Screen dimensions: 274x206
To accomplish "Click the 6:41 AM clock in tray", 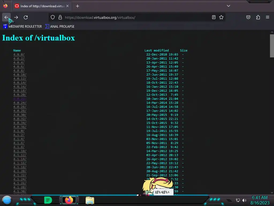I will (260, 197).
